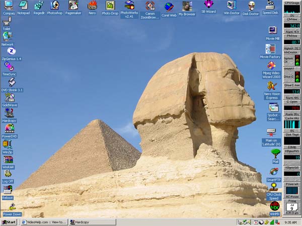Click the Drive C free 13.6 readout

pos(292,92)
